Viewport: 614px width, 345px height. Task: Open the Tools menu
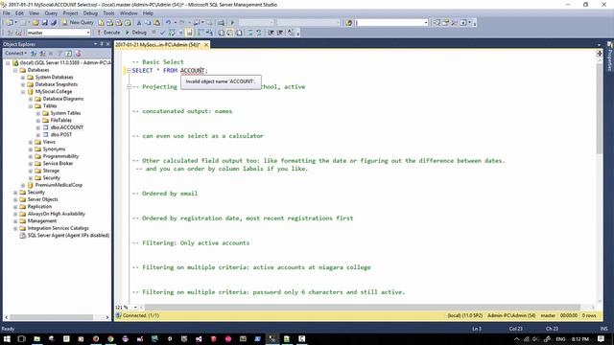point(108,13)
